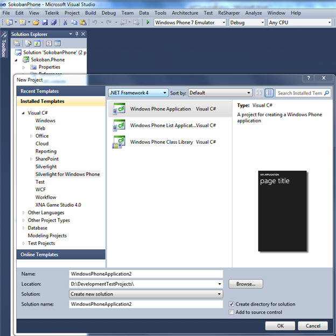Collapse the Visual C# tree node
Viewport: 336px width, 336px height.
tap(23, 113)
